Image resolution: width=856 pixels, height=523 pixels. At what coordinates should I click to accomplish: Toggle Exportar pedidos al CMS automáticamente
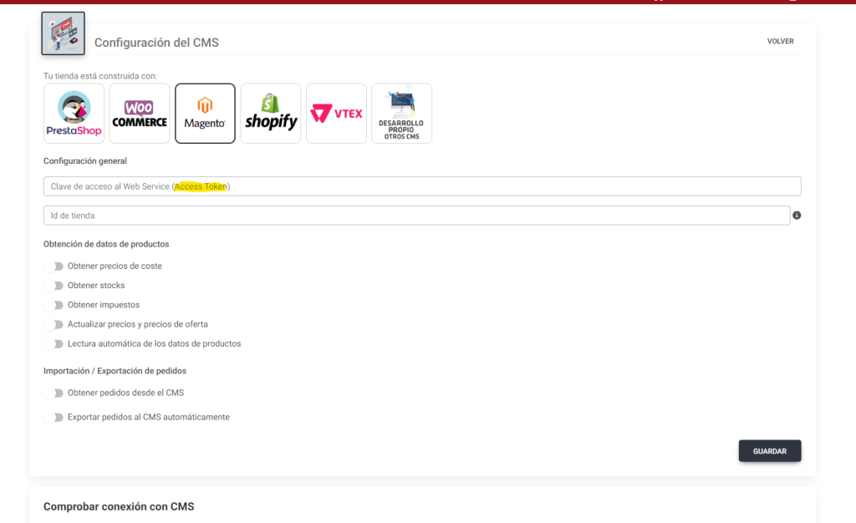click(54, 417)
